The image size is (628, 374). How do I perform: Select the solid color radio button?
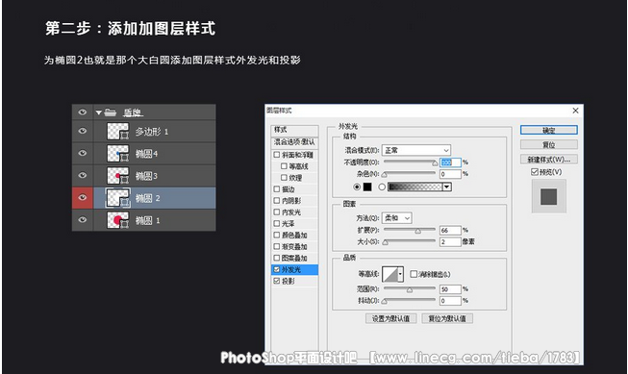tap(357, 187)
